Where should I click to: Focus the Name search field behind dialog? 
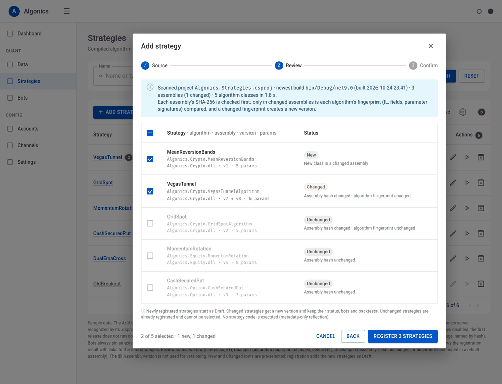pyautogui.click(x=113, y=76)
